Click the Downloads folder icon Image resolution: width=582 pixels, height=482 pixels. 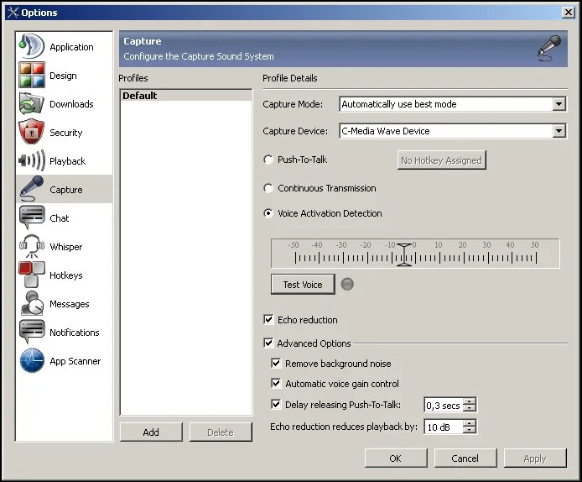tap(32, 103)
